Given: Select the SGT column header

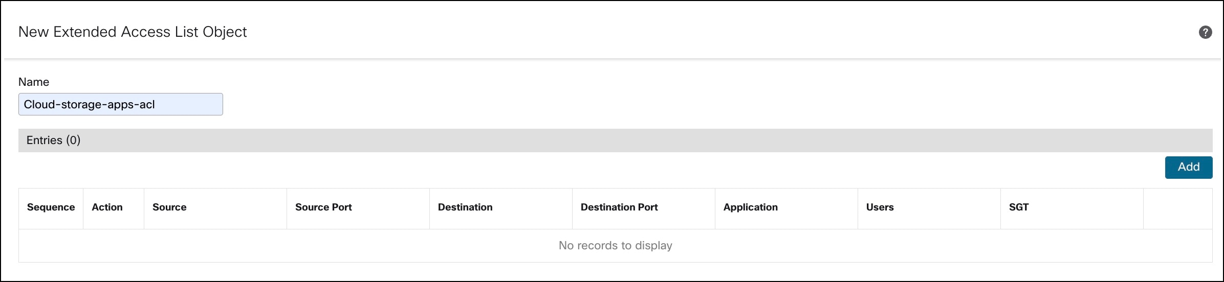Looking at the screenshot, I should tap(1018, 207).
